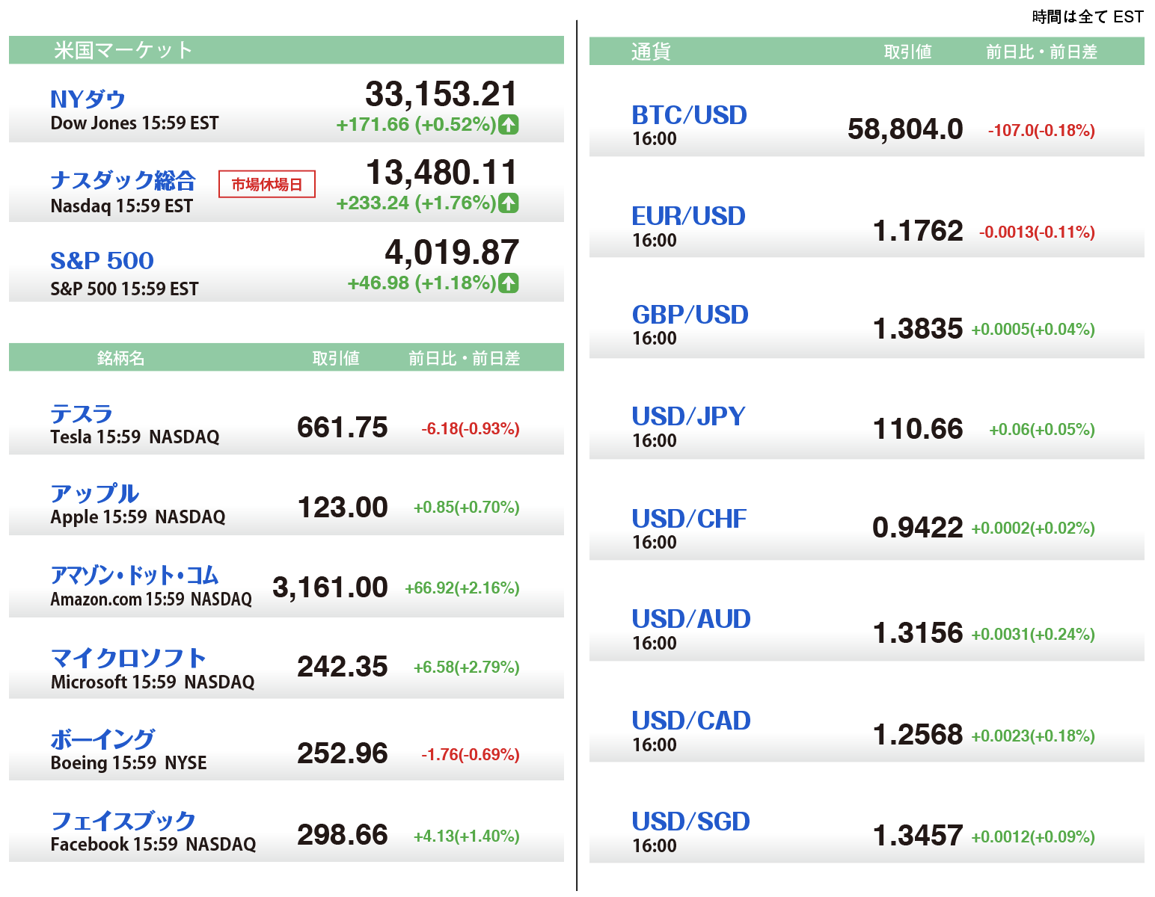Image resolution: width=1155 pixels, height=897 pixels.
Task: Click the green up arrow beside Nasdaq change
Action: point(509,203)
